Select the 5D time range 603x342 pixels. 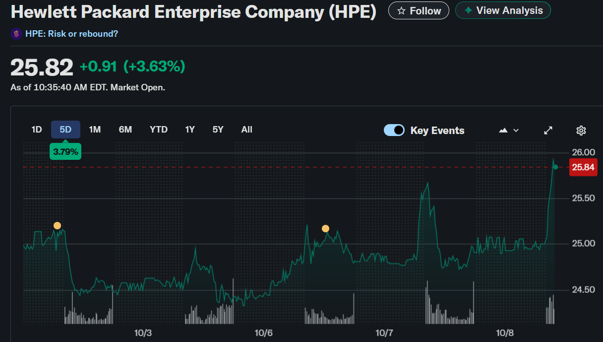[65, 130]
